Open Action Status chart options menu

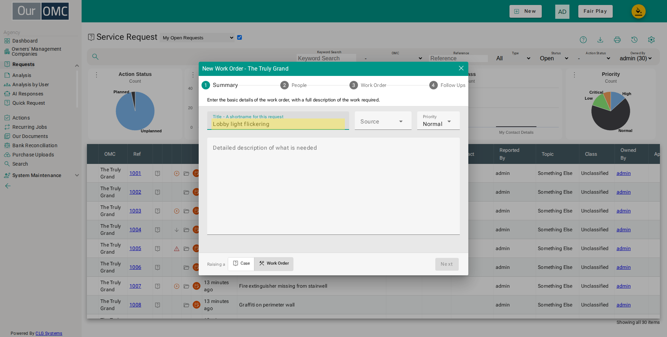click(x=97, y=75)
